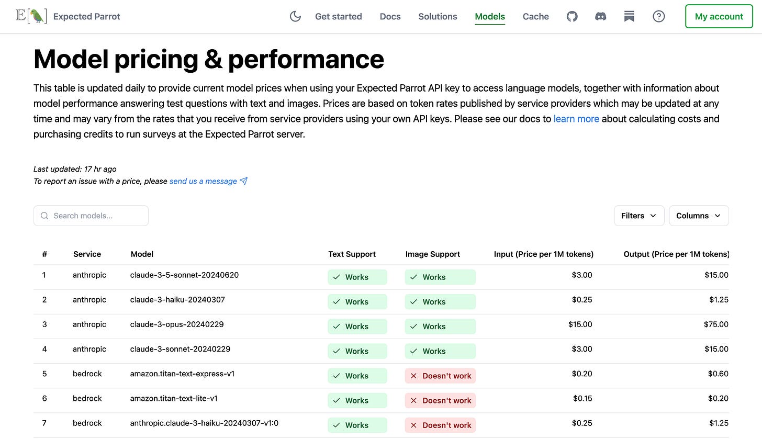
Task: Open the Get started menu item
Action: 339,16
